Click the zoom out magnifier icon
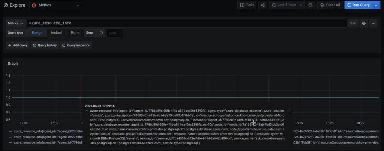384x151 pixels. click(x=310, y=5)
